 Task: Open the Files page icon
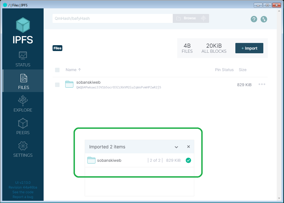pos(23,78)
